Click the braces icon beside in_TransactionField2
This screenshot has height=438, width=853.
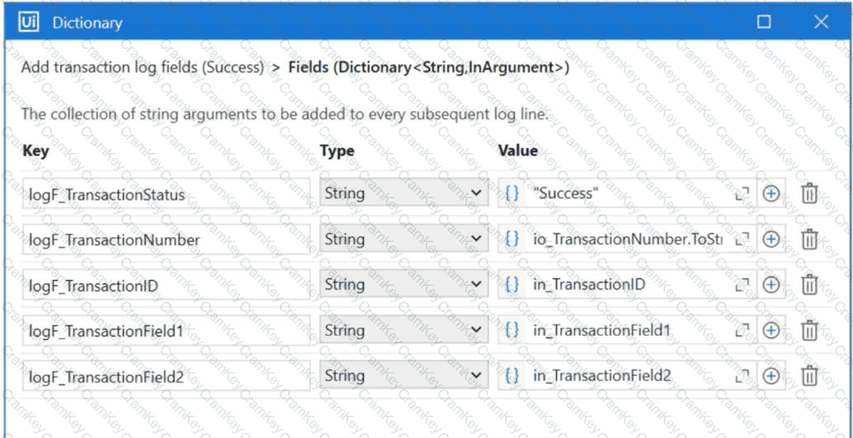click(x=512, y=376)
